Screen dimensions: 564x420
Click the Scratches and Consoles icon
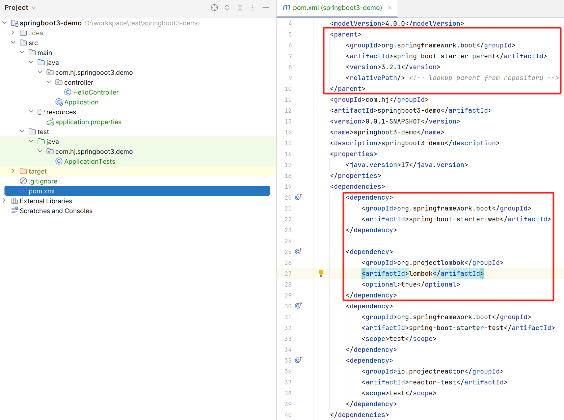(14, 210)
